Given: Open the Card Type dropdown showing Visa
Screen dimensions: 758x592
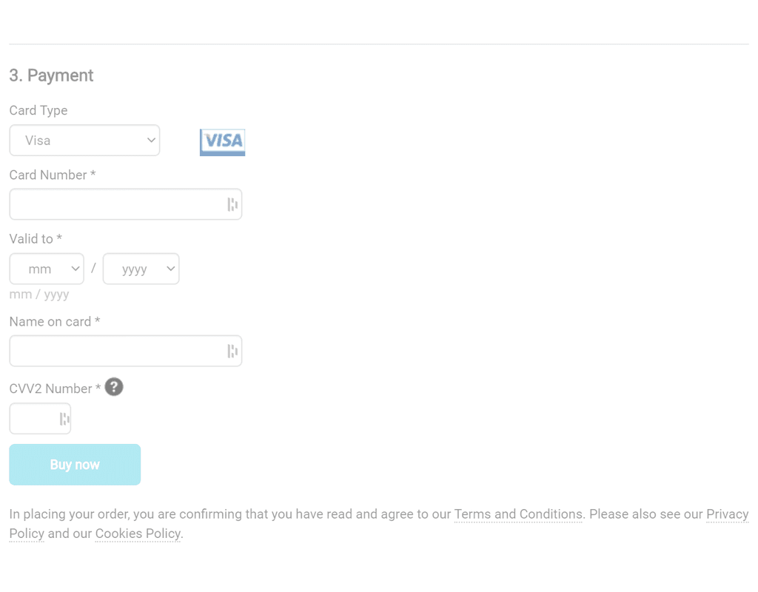Looking at the screenshot, I should click(84, 141).
